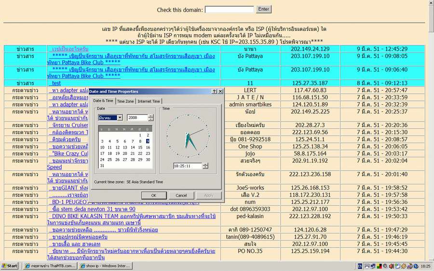Open the Internet Time tab
Screen dimensions: 434x271
tap(149, 101)
